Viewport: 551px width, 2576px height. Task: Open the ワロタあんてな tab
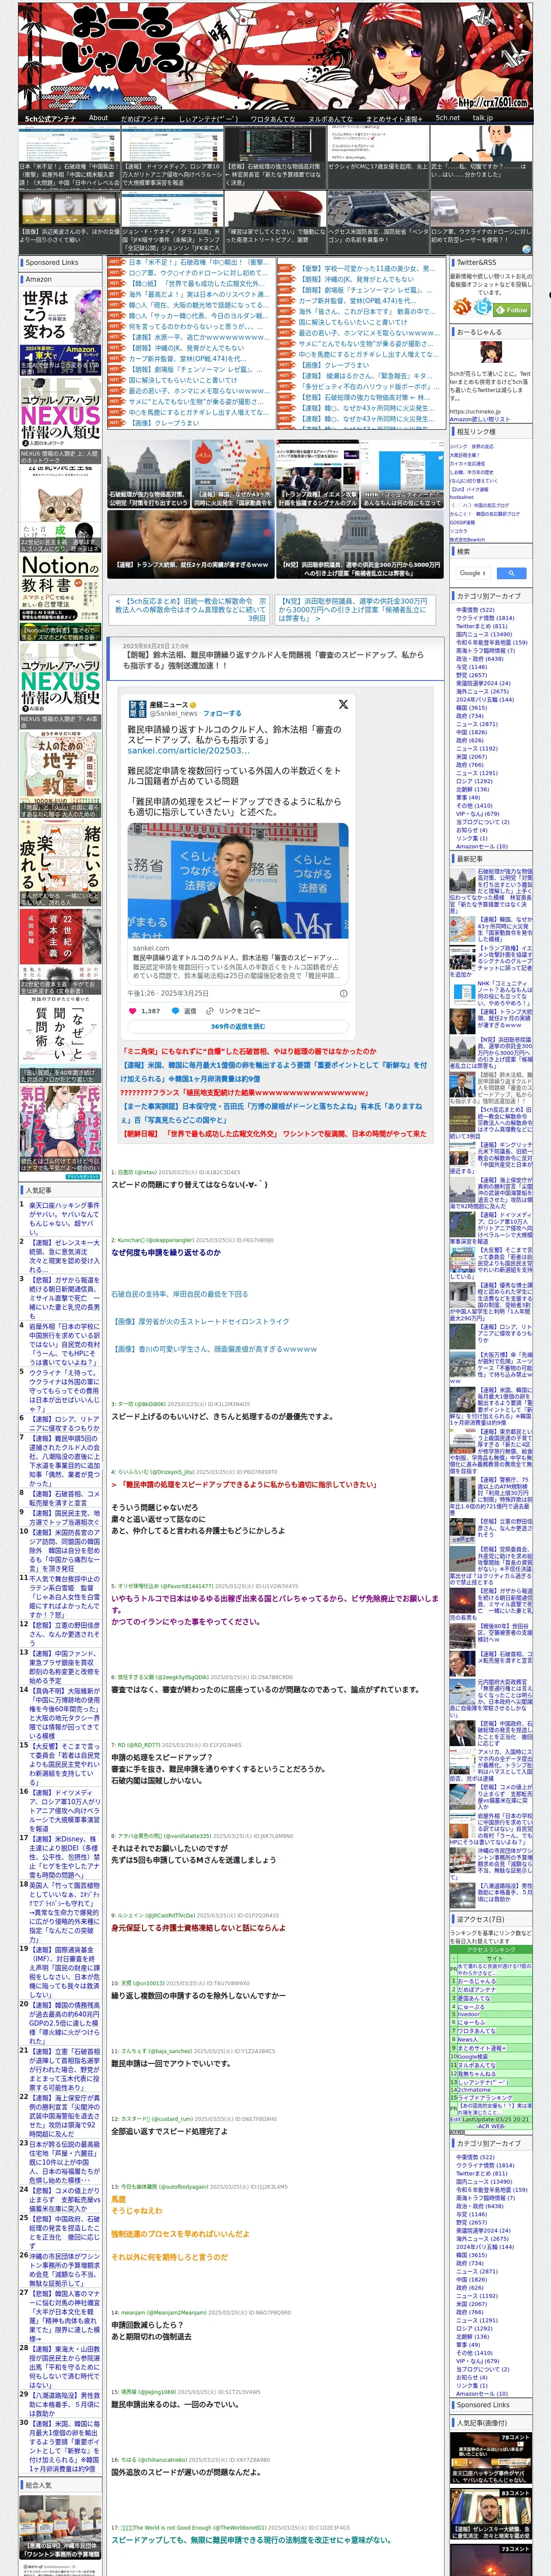(x=272, y=118)
